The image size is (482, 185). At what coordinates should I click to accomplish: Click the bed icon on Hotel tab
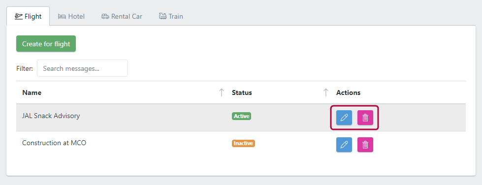pos(62,16)
